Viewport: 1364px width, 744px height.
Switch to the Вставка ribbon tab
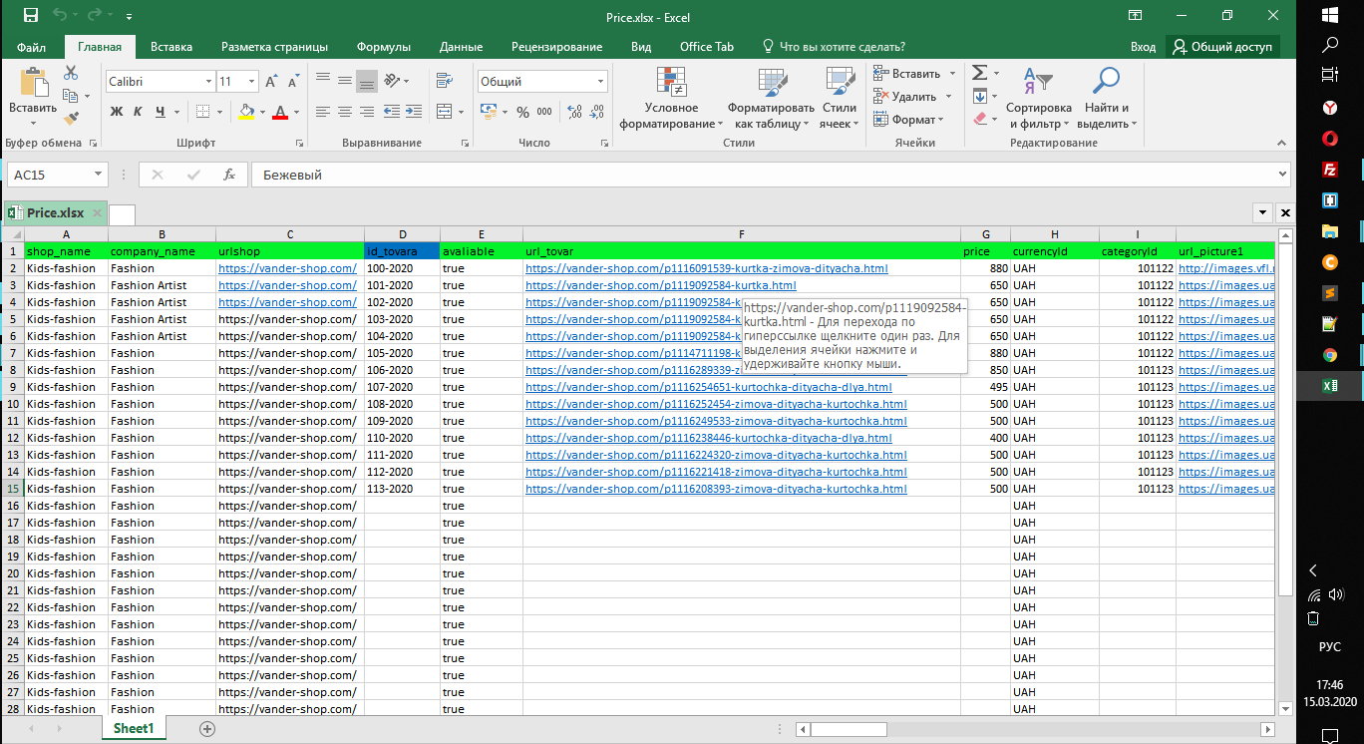(171, 47)
